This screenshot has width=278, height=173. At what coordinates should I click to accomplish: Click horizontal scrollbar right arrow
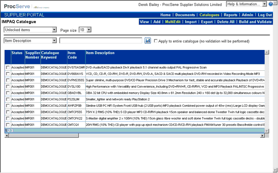coord(262,136)
